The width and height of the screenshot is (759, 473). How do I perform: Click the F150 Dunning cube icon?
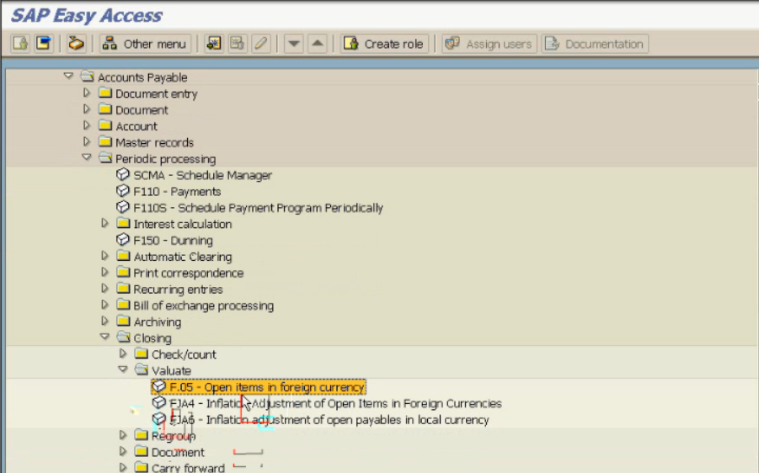pos(123,239)
